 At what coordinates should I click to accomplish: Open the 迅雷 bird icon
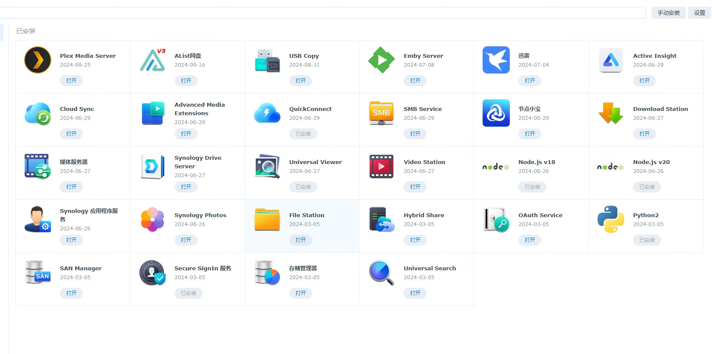point(496,60)
